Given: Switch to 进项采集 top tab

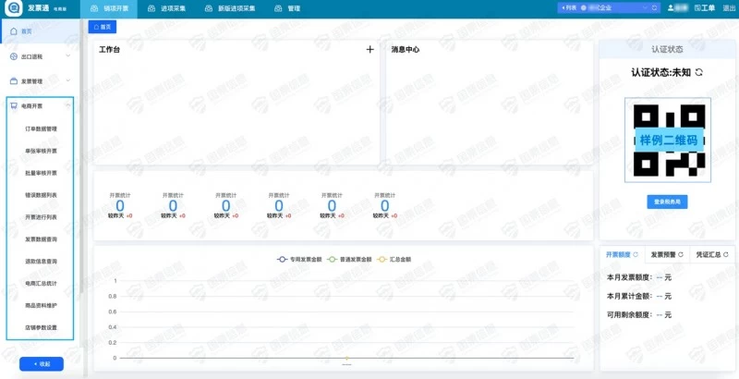Looking at the screenshot, I should pyautogui.click(x=173, y=7).
